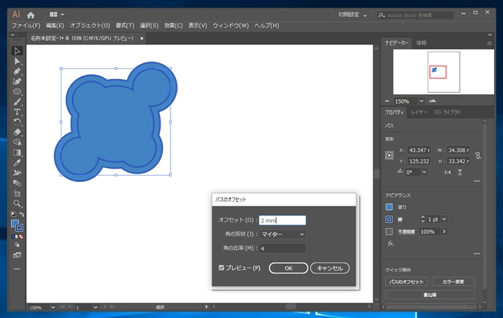The height and width of the screenshot is (318, 503).
Task: Click toolbar fill color swatch
Action: 15,224
